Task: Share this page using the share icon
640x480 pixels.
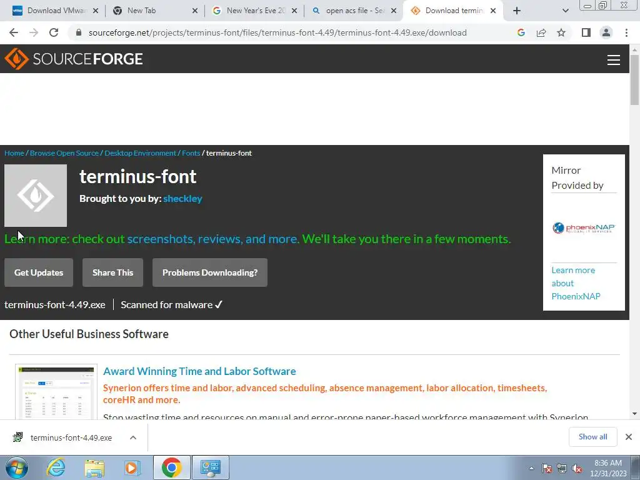Action: [x=541, y=32]
